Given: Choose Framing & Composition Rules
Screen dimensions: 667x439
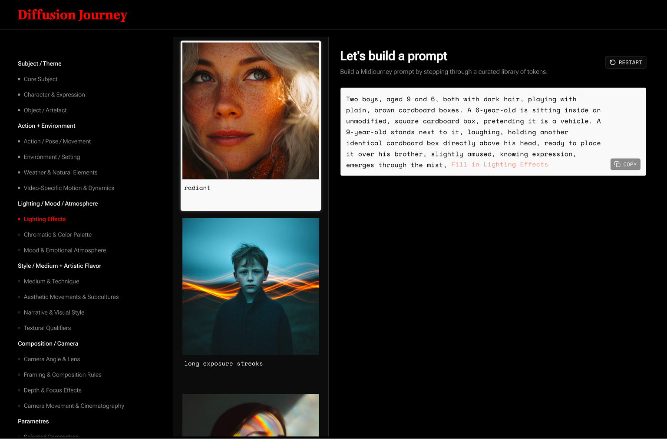Looking at the screenshot, I should click(x=63, y=375).
